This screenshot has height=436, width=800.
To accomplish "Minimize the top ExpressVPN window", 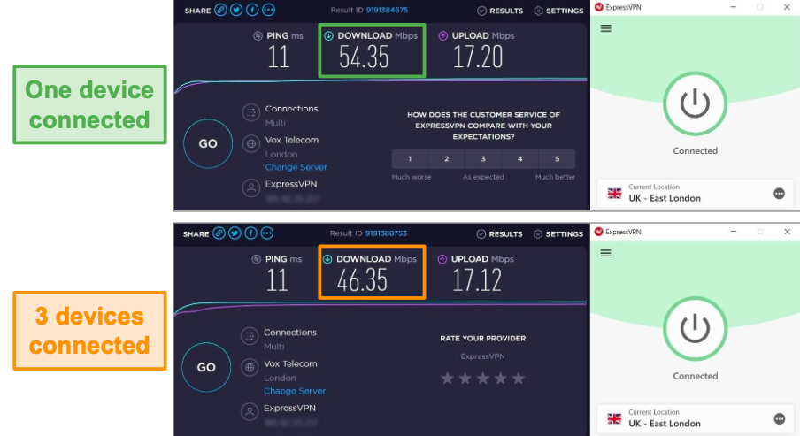I will [x=733, y=7].
